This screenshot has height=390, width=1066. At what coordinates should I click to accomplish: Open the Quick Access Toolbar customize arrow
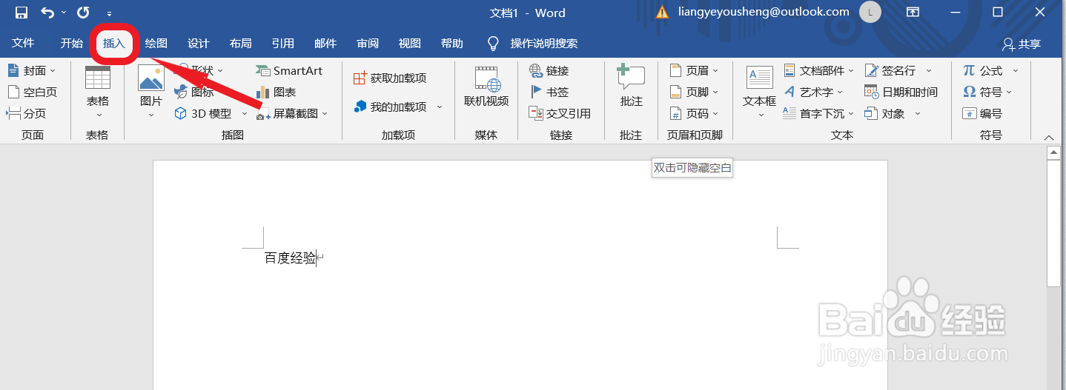click(x=110, y=13)
